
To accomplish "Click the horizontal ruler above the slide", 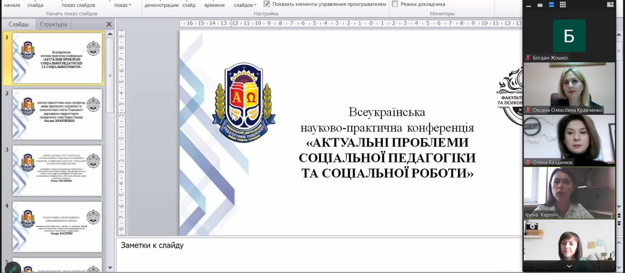I will click(x=350, y=23).
